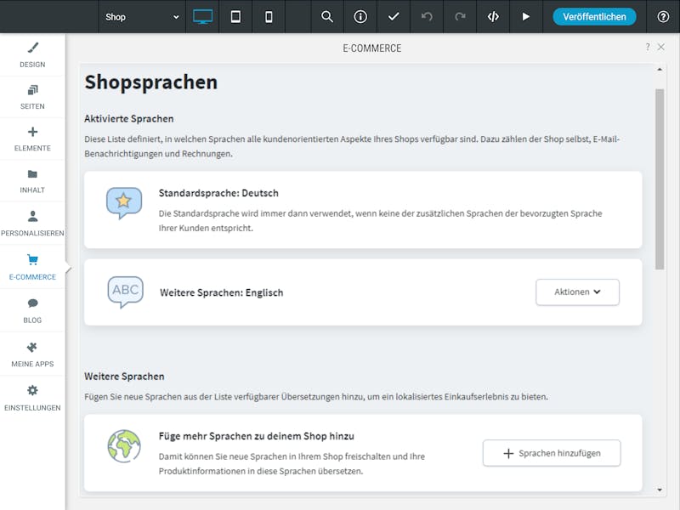
Task: Click the redo arrow
Action: coord(460,17)
